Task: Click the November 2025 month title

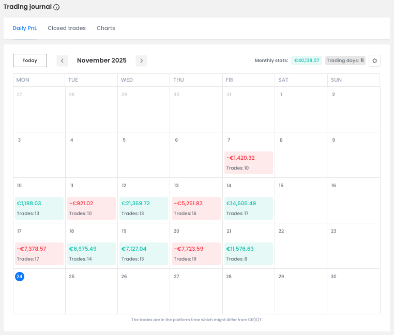Action: pyautogui.click(x=102, y=60)
